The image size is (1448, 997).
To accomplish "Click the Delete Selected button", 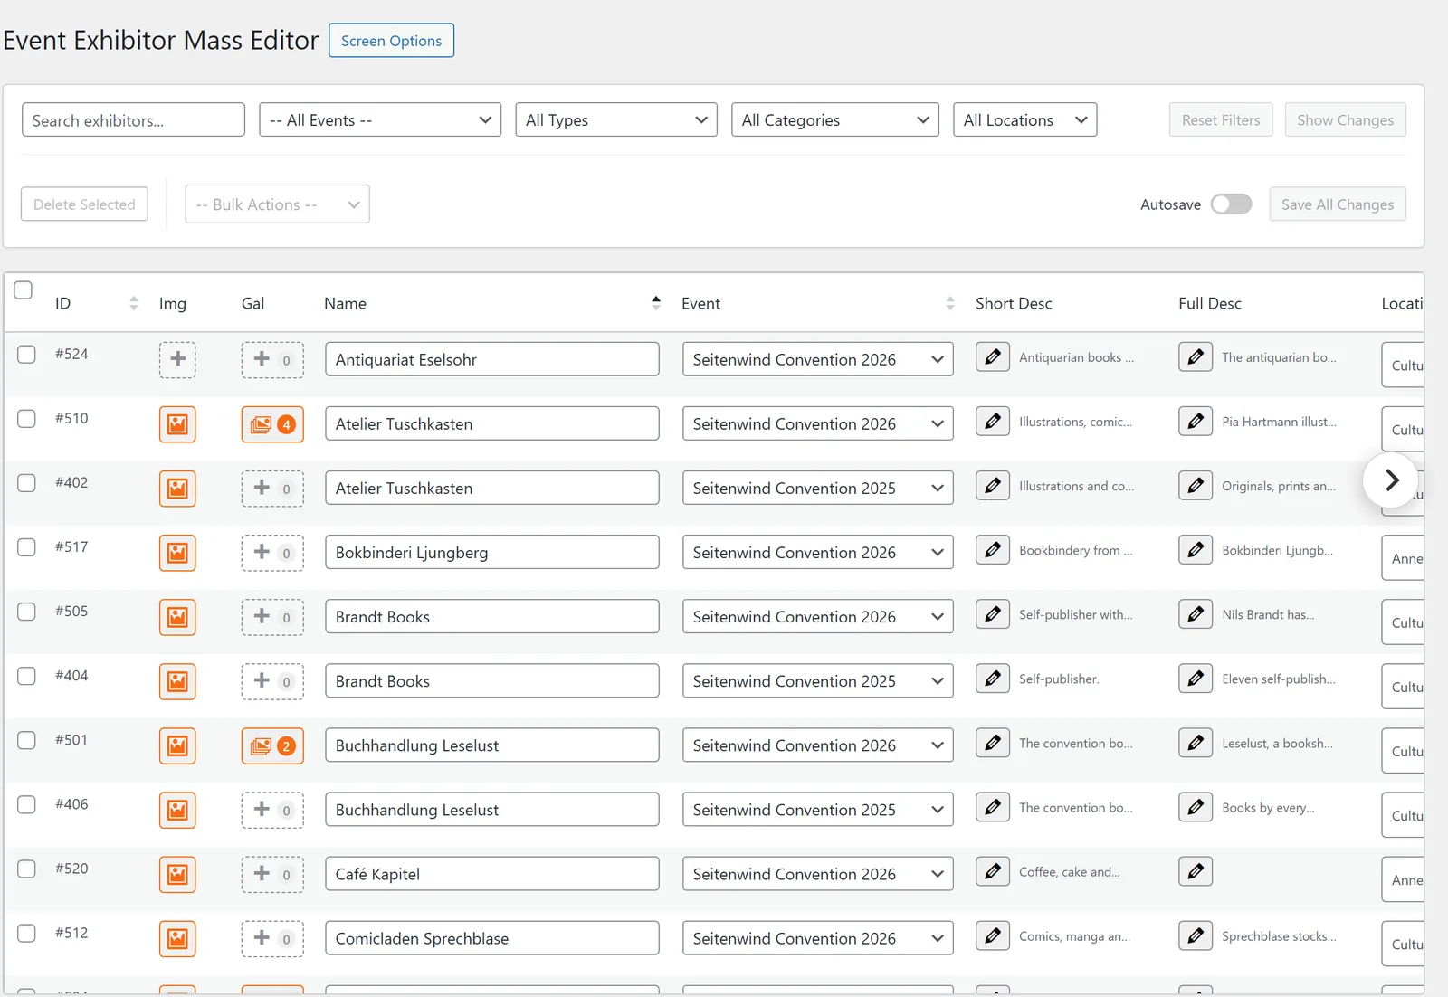I will click(x=84, y=204).
